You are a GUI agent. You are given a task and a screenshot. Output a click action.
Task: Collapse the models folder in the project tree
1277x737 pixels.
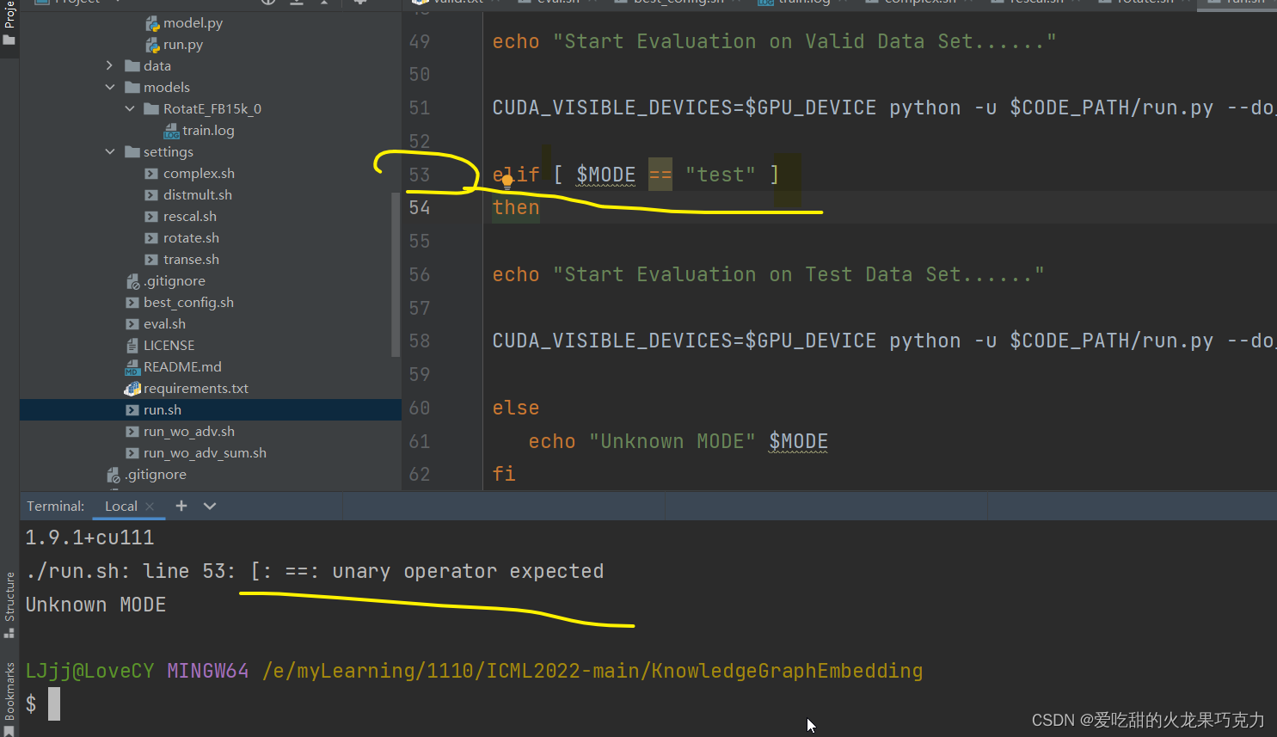point(110,87)
